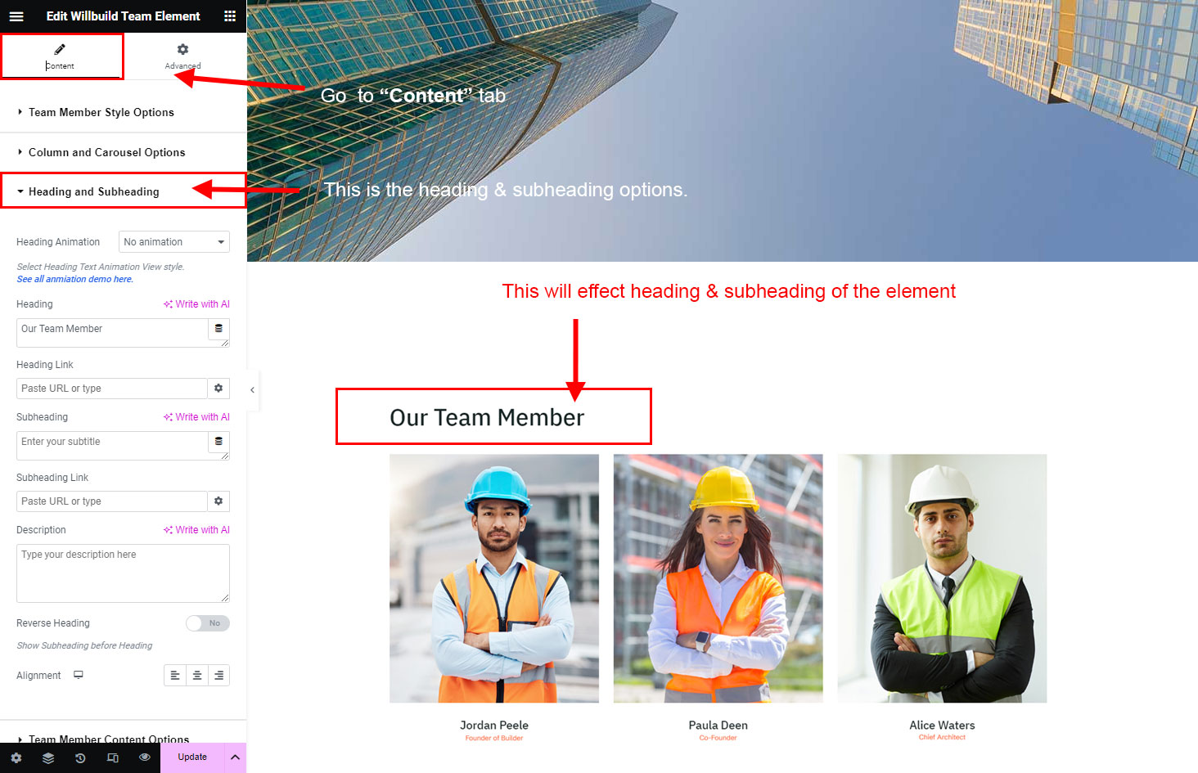Expand Team Member Style Options section
1198x773 pixels.
coord(101,113)
